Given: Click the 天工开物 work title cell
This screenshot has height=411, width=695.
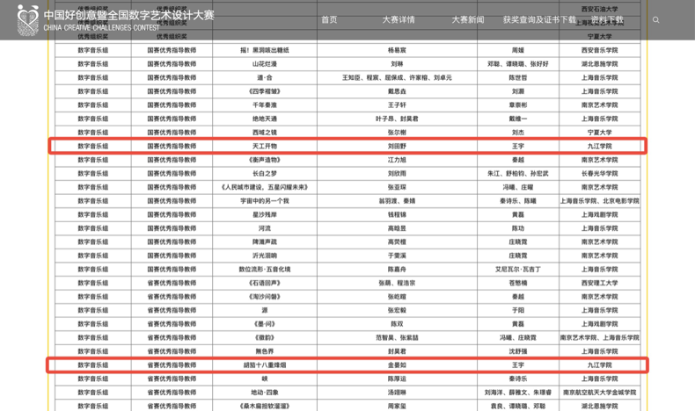Looking at the screenshot, I should tap(264, 147).
